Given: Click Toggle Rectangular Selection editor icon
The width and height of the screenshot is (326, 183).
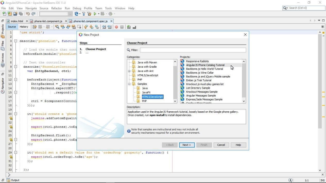Looking at the screenshot, I should click(x=79, y=27).
